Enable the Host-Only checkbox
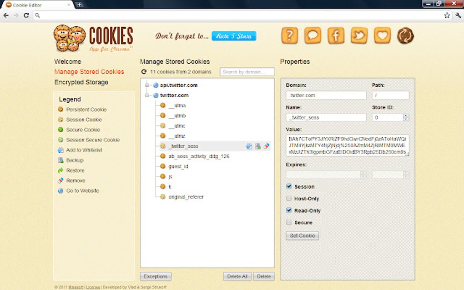Screen dimensions: 464x290 [288, 199]
